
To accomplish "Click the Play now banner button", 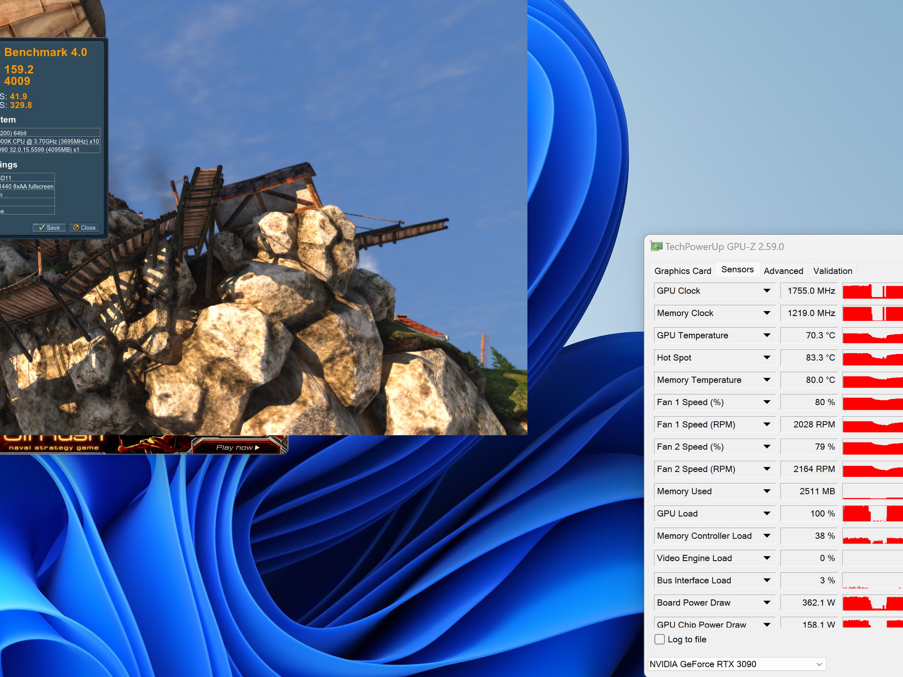I will click(238, 447).
